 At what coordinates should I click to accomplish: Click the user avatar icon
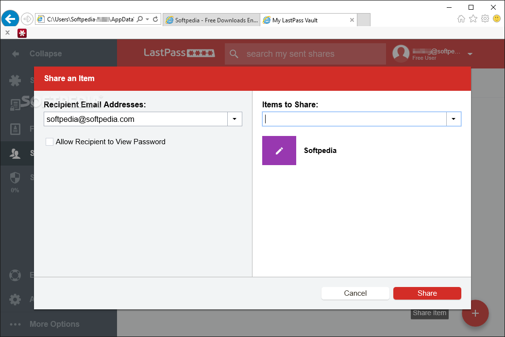pyautogui.click(x=401, y=53)
